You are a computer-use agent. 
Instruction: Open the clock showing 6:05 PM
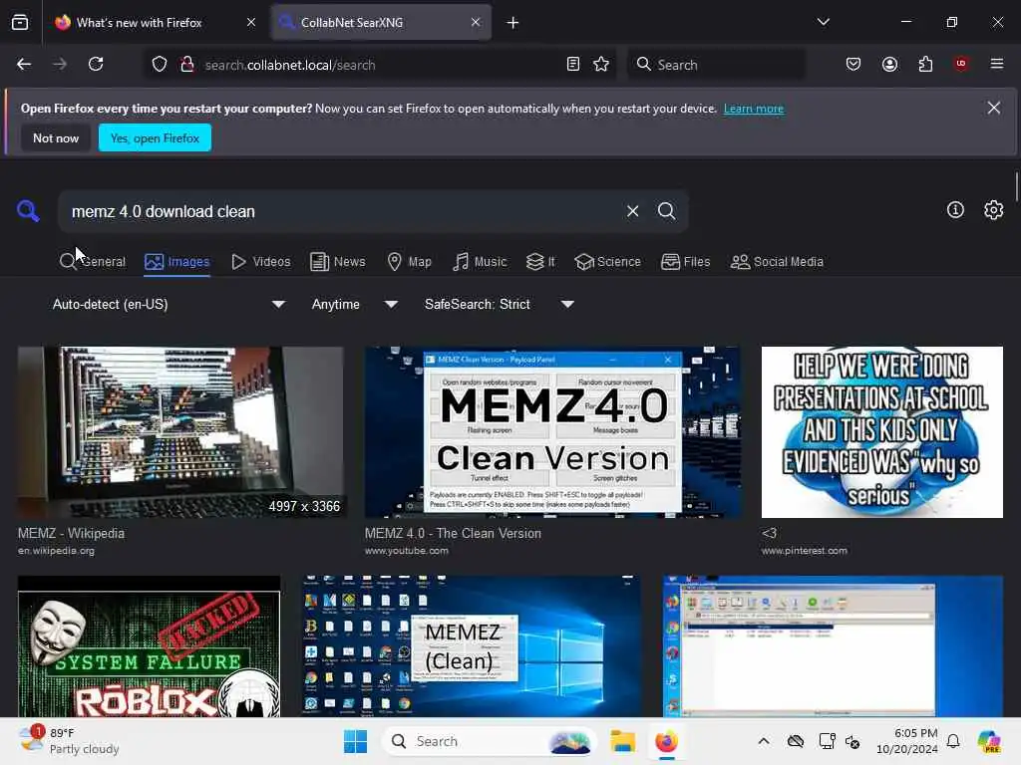(x=907, y=741)
